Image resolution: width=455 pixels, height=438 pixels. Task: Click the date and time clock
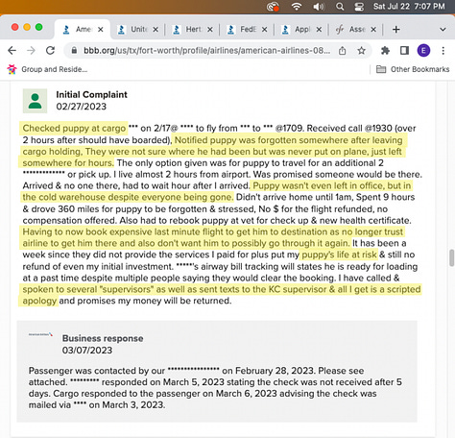[x=409, y=7]
